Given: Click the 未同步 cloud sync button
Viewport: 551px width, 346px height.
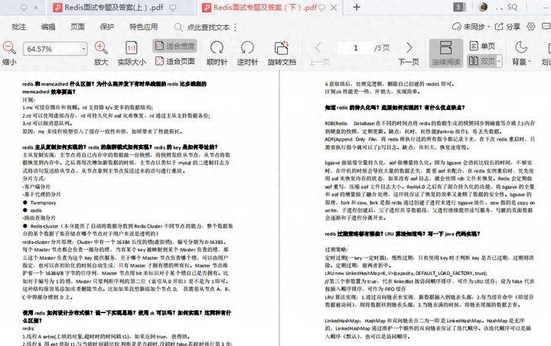Looking at the screenshot, I should (471, 27).
